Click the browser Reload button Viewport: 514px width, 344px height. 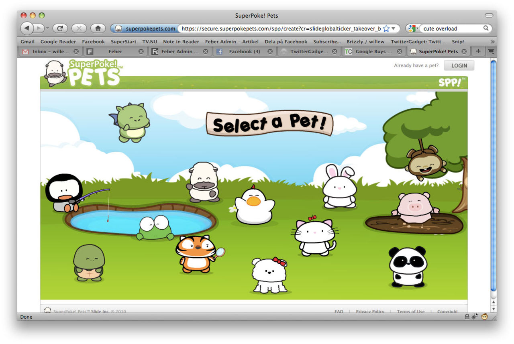[60, 28]
